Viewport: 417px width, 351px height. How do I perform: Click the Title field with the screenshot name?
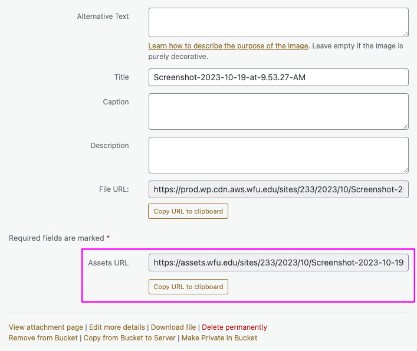click(x=278, y=77)
